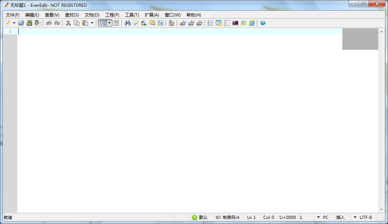The height and width of the screenshot is (224, 388).
Task: Start macro recording icon
Action: pos(183,23)
